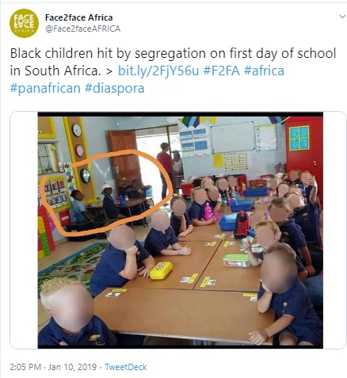Click the yellow pencil case in photo
Screen dimensions: 347x378
coord(161,270)
